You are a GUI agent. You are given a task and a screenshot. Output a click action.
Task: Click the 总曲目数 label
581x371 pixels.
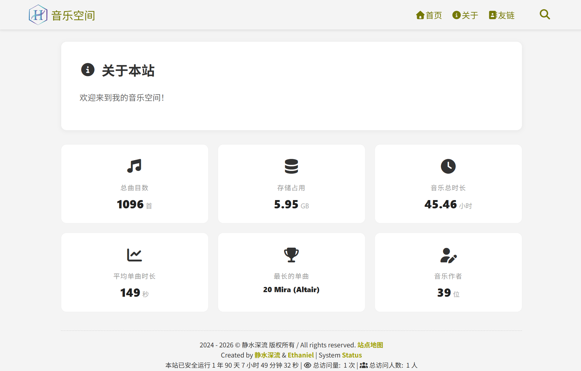pyautogui.click(x=134, y=188)
